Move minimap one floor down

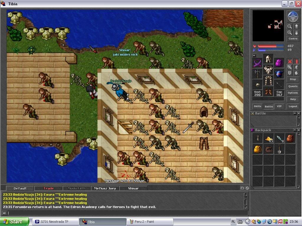296,33
